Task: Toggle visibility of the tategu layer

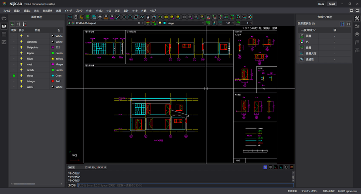Action: 21,81
